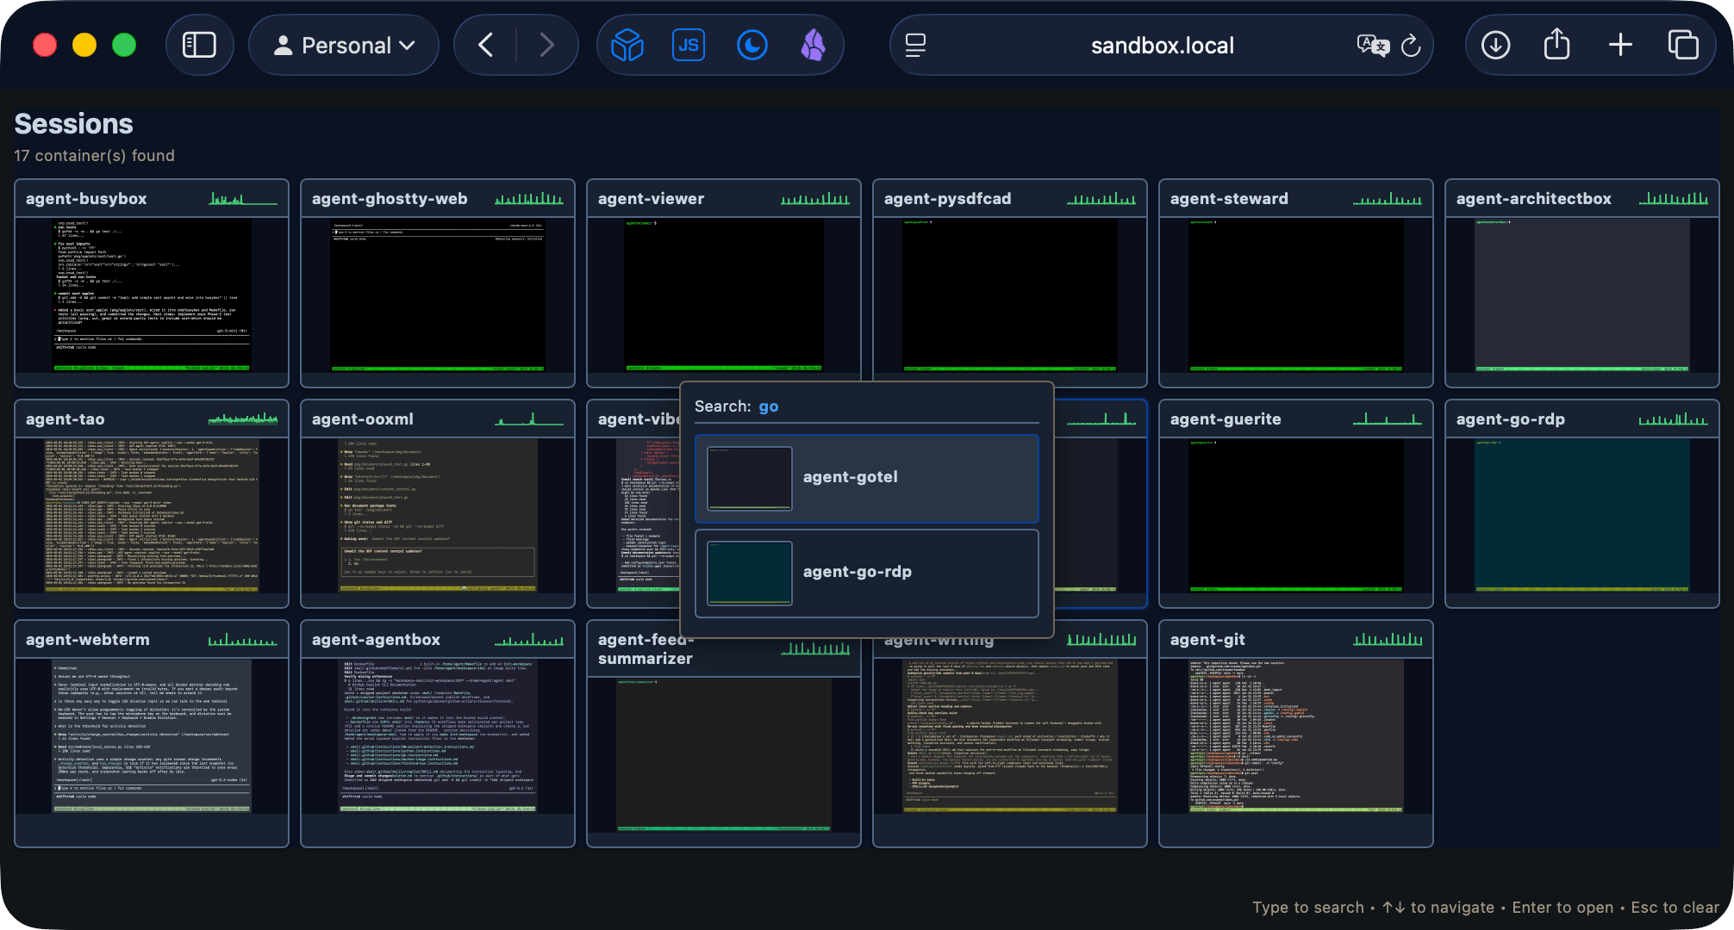This screenshot has width=1734, height=930.
Task: Show downloads list
Action: coord(1495,45)
